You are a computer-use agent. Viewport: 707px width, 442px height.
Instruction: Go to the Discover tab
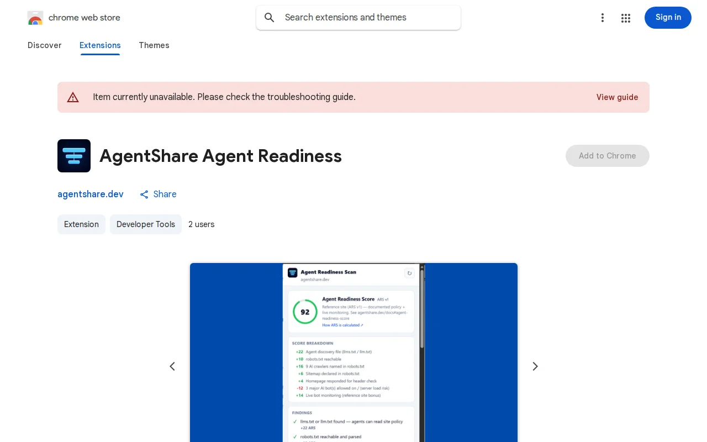click(45, 45)
